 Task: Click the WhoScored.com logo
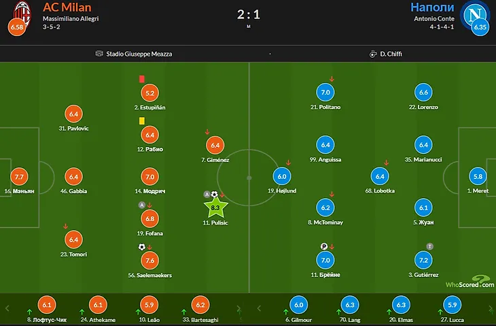click(x=470, y=281)
